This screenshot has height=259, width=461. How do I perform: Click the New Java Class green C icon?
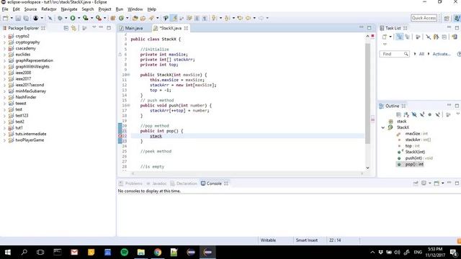click(121, 18)
